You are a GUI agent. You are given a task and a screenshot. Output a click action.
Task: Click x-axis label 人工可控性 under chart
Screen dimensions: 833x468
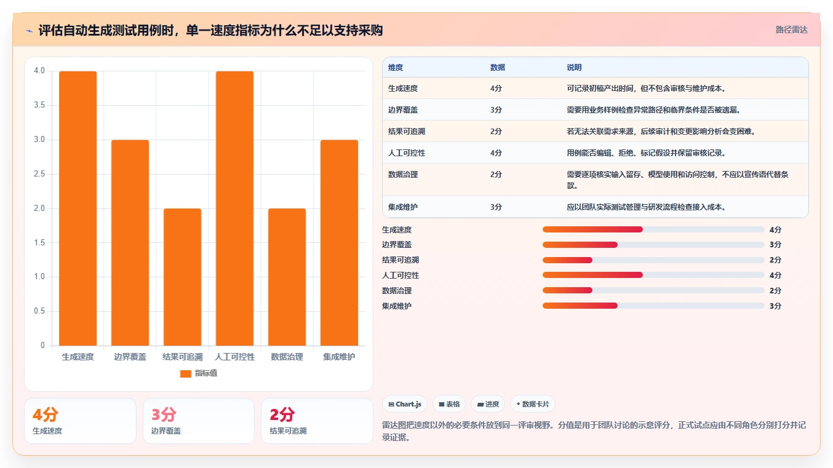235,357
